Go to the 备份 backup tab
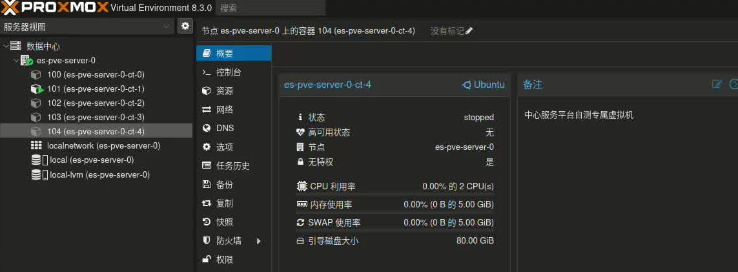Viewport: 738px width, 272px height. (x=225, y=185)
